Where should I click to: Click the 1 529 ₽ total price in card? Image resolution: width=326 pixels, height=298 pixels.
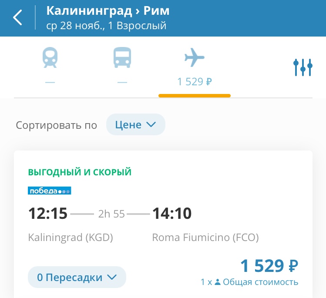click(269, 265)
